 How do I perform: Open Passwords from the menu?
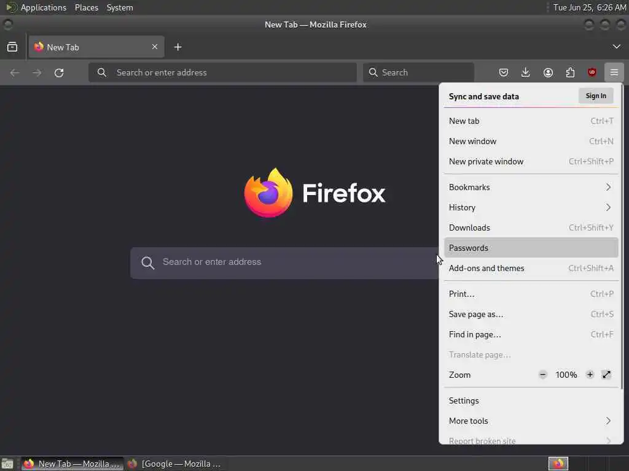click(x=531, y=248)
